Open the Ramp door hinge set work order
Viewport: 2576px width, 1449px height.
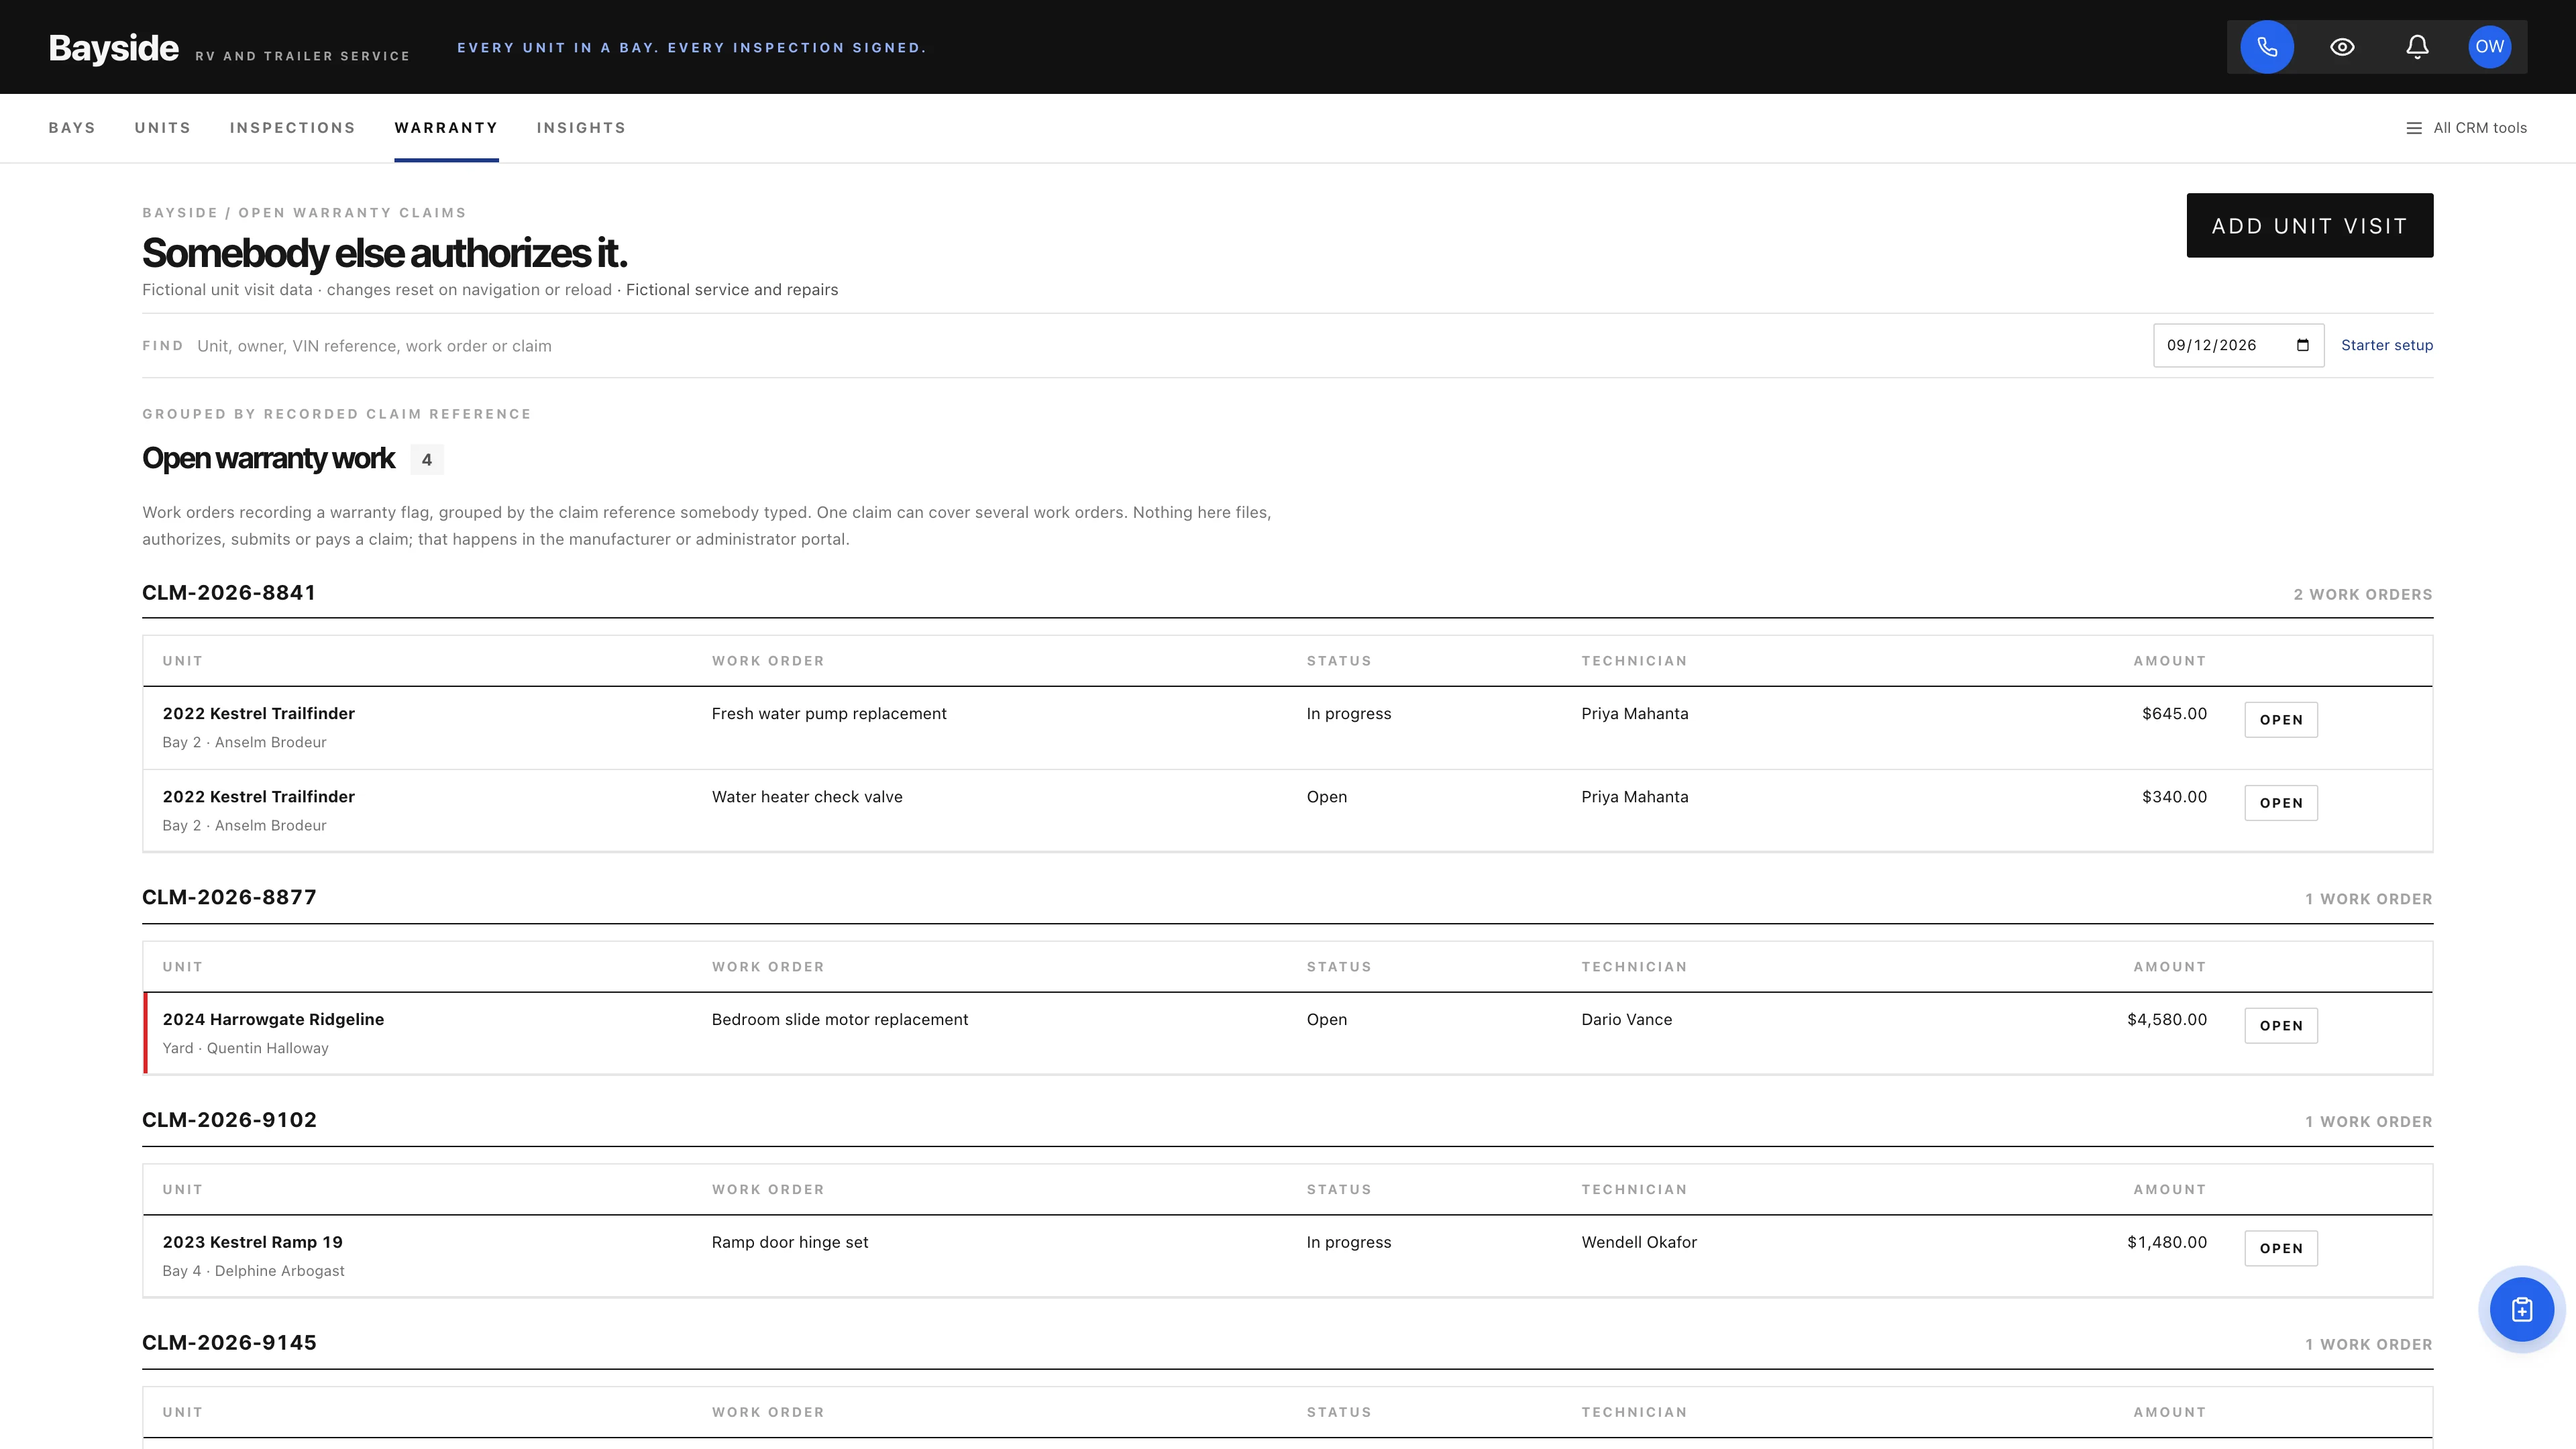(x=2281, y=1248)
